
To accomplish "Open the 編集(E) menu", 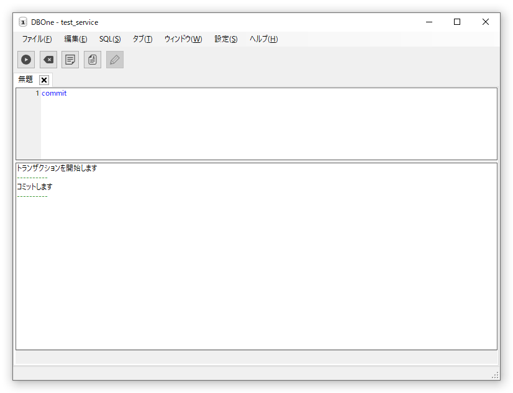I will (x=76, y=39).
